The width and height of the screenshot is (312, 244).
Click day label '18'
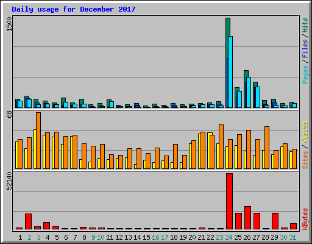pyautogui.click(x=174, y=237)
